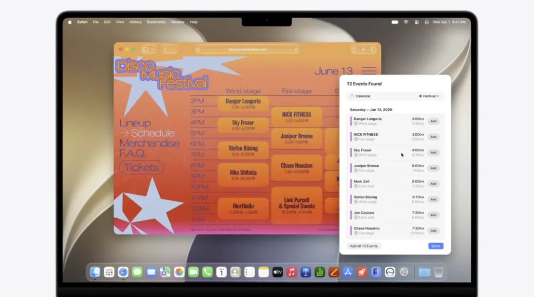
Task: Add the Danger Longoria event
Action: pyautogui.click(x=433, y=121)
